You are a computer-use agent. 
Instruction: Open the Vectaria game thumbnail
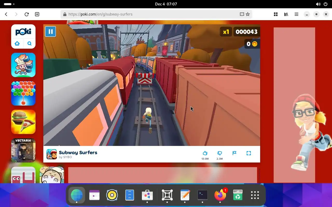pos(23,150)
